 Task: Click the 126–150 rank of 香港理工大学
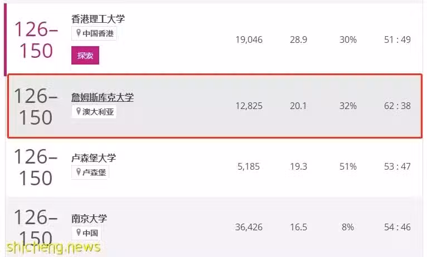point(36,39)
